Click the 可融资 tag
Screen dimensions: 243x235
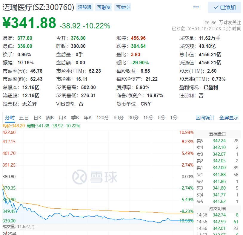click(x=104, y=7)
